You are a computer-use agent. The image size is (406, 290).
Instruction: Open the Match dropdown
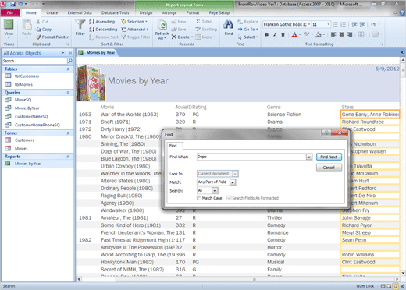[x=233, y=182]
